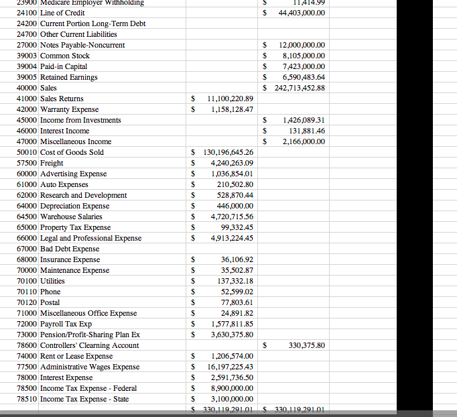
Task: Click the credit value 12,000,000.00
Action: 302,45
